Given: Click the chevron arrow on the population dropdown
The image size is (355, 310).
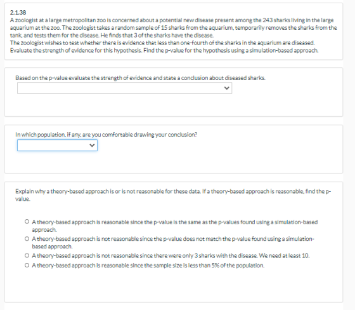Looking at the screenshot, I should click(92, 145).
